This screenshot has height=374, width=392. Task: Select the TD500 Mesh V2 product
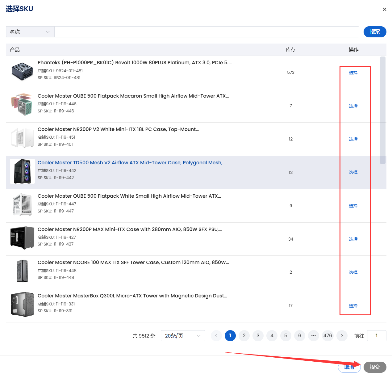pyautogui.click(x=353, y=172)
